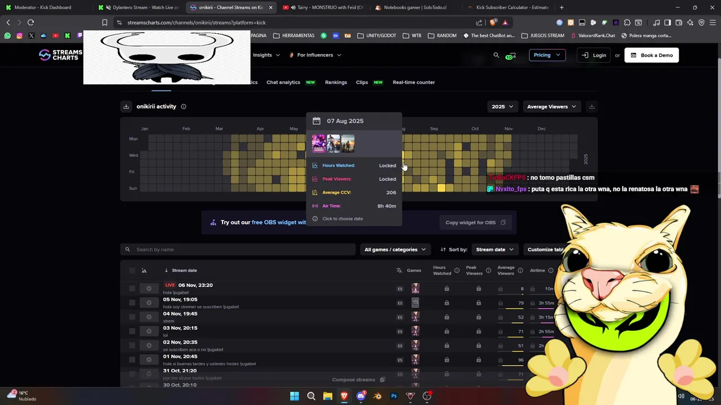Image resolution: width=721 pixels, height=405 pixels.
Task: Open new browser tab with plus button
Action: 562,7
